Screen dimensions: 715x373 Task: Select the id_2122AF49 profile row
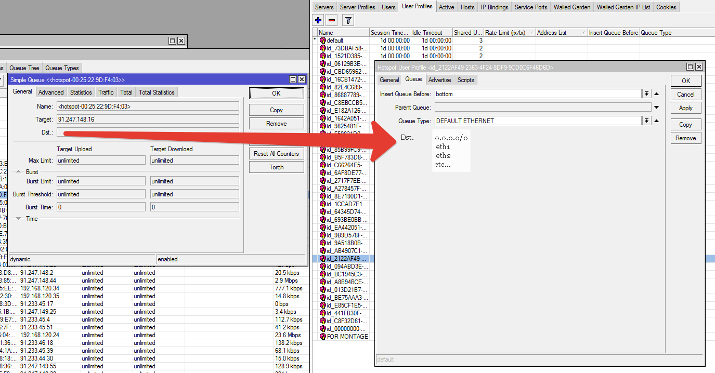(x=343, y=258)
